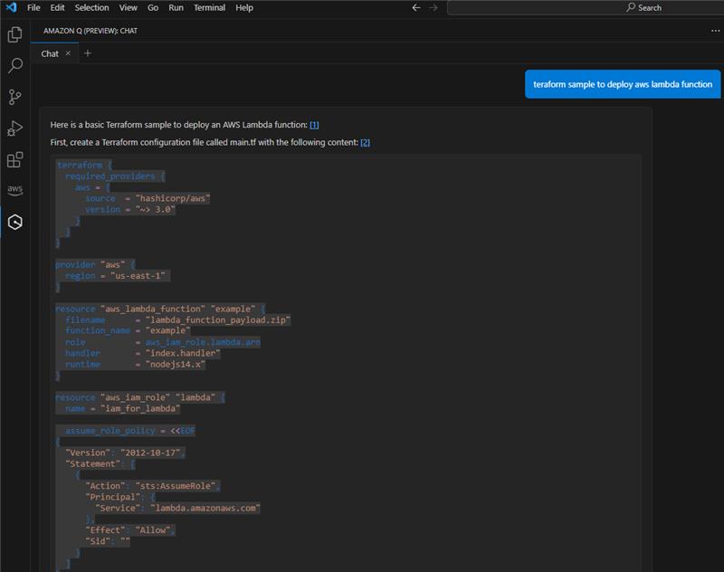Viewport: 724px width, 572px height.
Task: Open the panel's more actions ellipsis
Action: pos(715,30)
